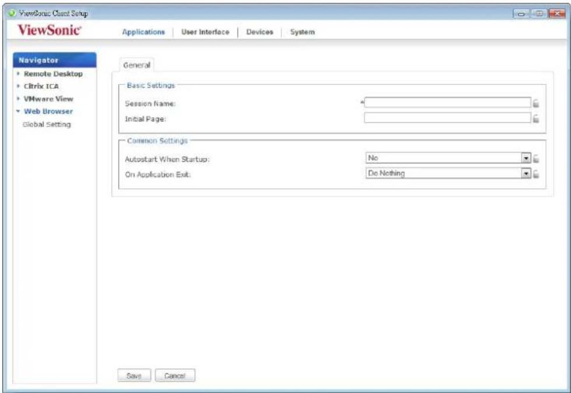Select the General tab
The height and width of the screenshot is (393, 571).
(136, 65)
